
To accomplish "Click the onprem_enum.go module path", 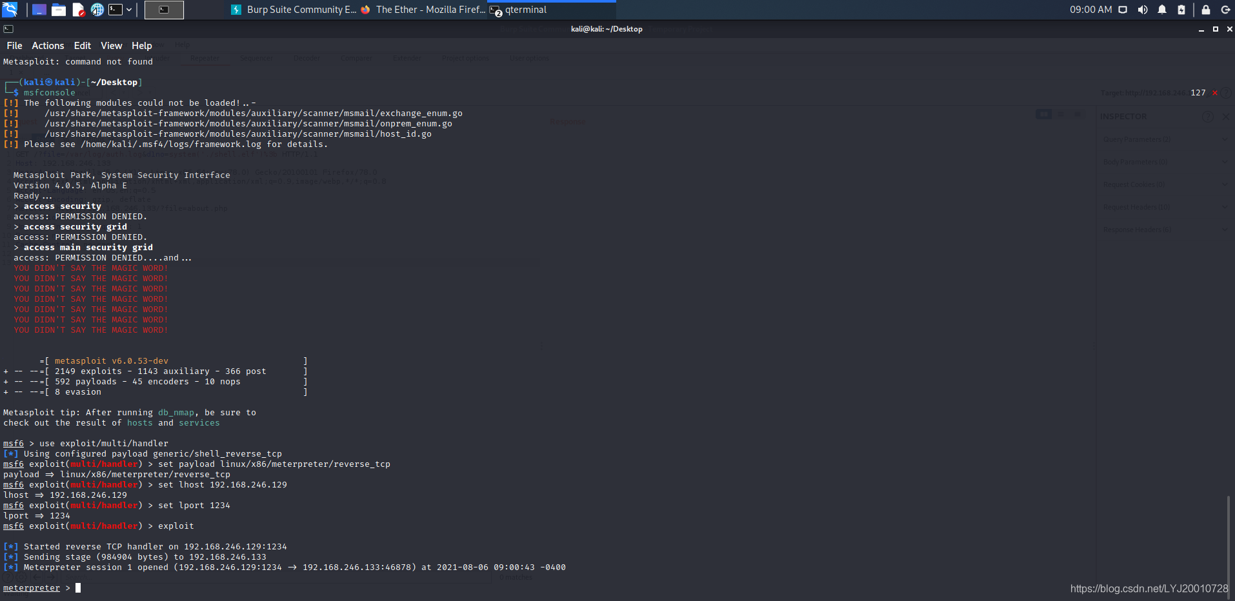I will coord(248,124).
